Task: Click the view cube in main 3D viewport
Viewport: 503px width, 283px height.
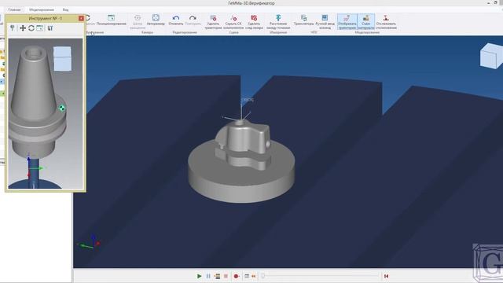Action: [491, 56]
